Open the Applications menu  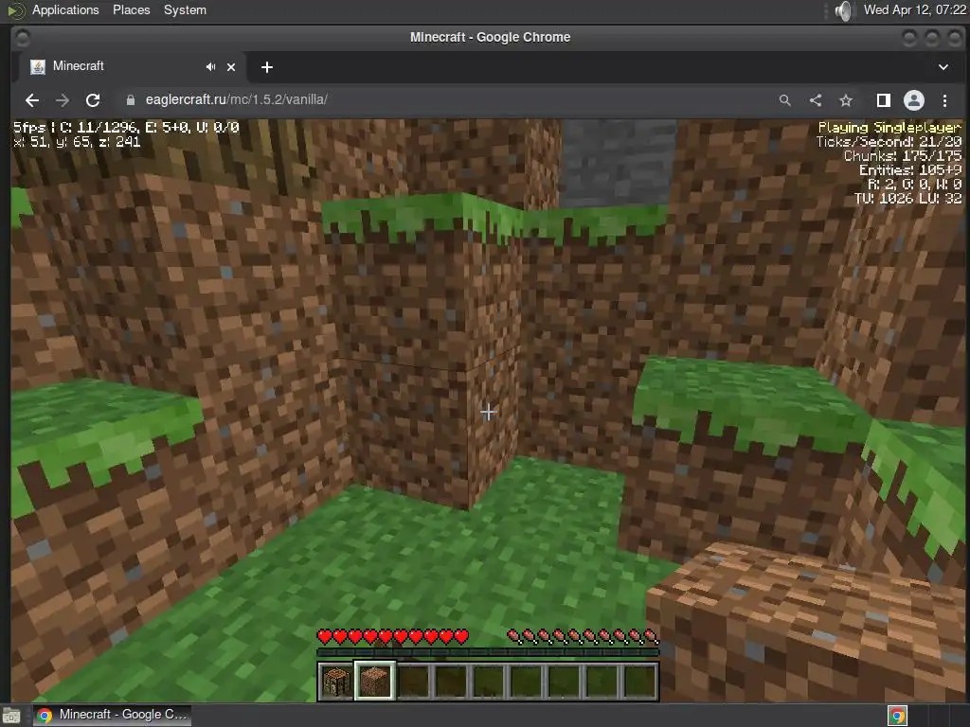[65, 9]
